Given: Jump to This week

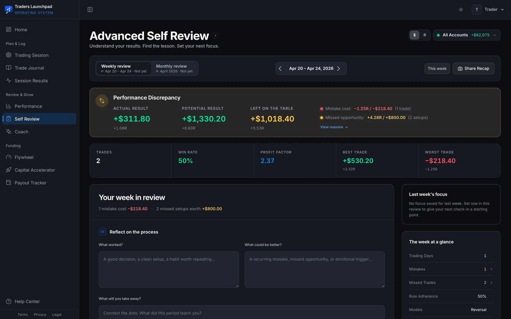Looking at the screenshot, I should [437, 68].
